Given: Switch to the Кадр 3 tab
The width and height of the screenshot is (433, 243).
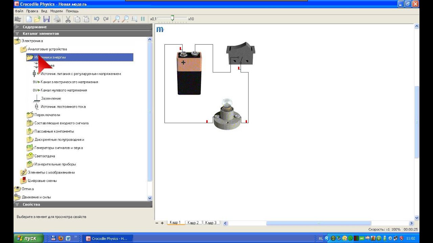Looking at the screenshot, I should click(211, 223).
